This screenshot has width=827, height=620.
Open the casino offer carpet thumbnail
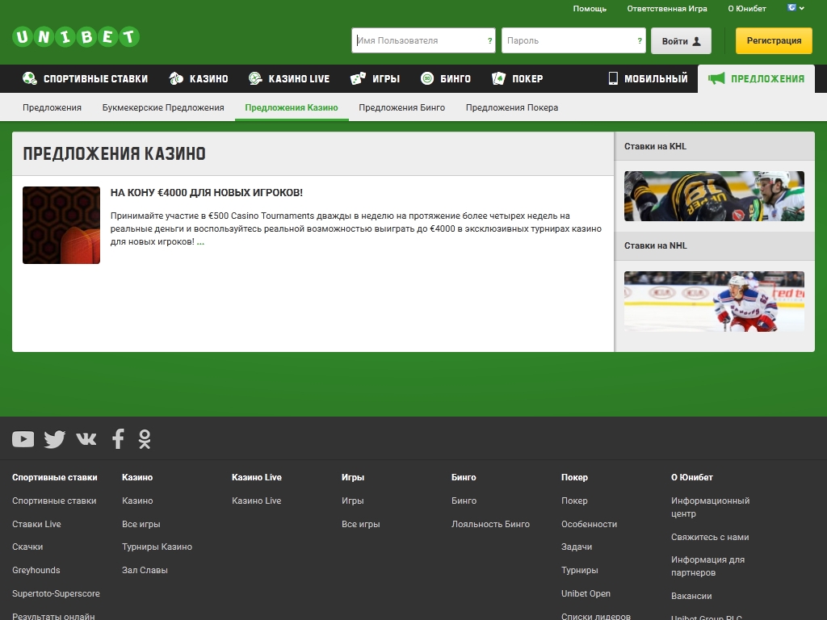tap(61, 225)
